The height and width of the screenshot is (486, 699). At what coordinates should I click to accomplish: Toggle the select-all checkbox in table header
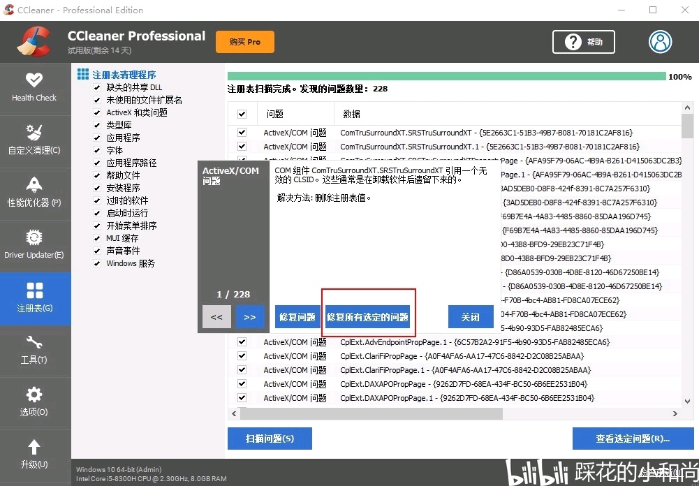click(242, 114)
